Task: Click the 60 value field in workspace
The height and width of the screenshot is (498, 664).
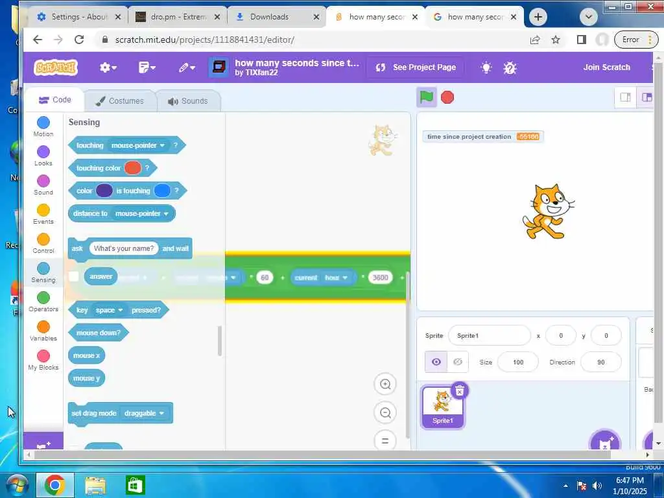Action: pyautogui.click(x=265, y=278)
